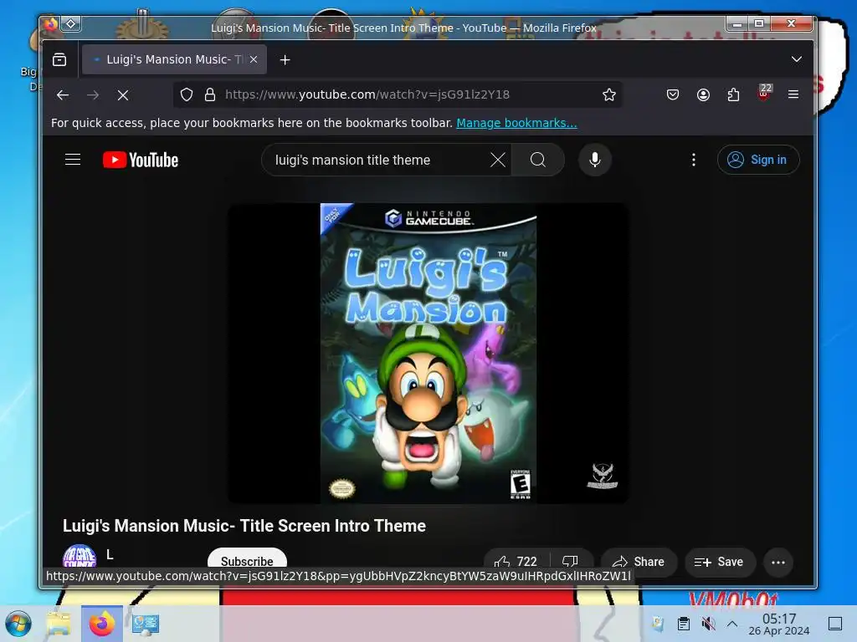Open YouTube settings three-dot menu

click(694, 160)
